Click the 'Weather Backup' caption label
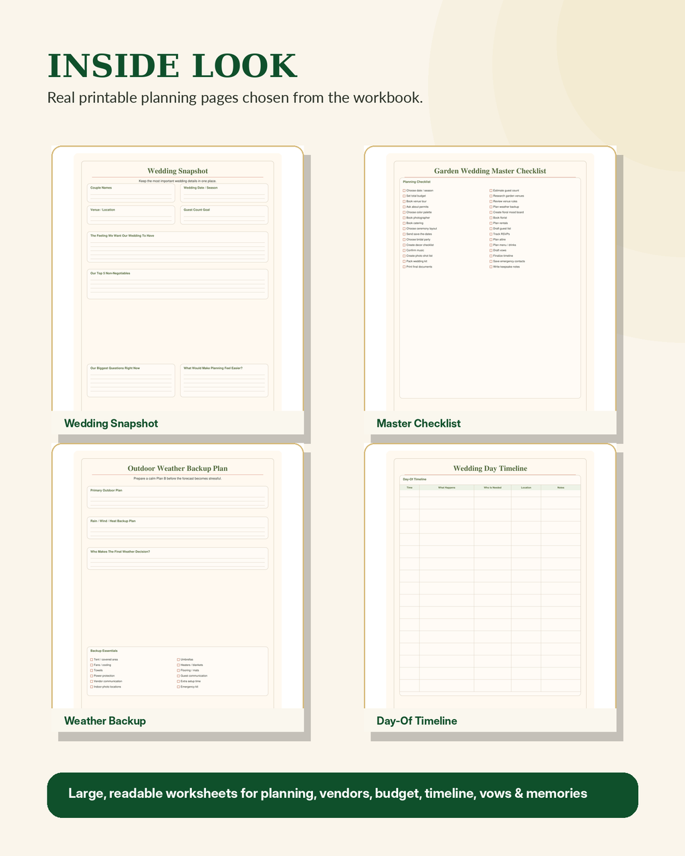 [105, 721]
